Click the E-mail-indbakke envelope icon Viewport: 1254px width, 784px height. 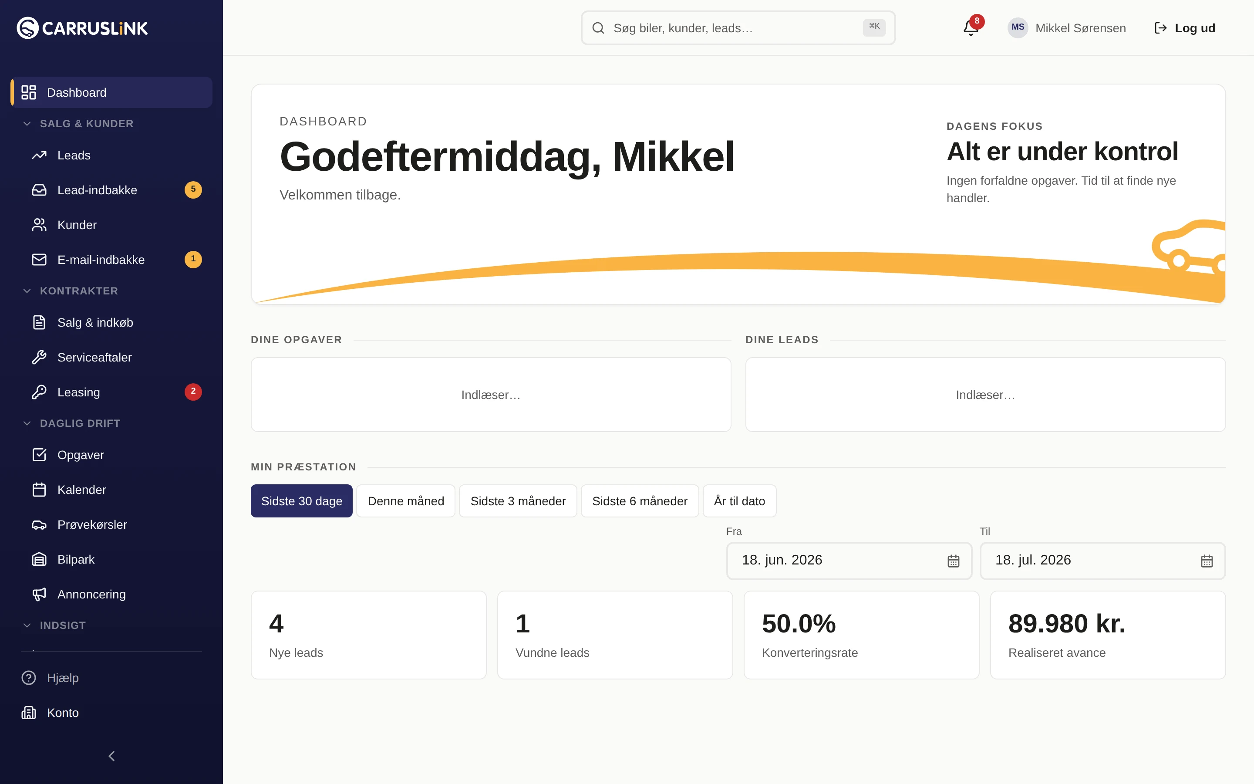pyautogui.click(x=39, y=259)
